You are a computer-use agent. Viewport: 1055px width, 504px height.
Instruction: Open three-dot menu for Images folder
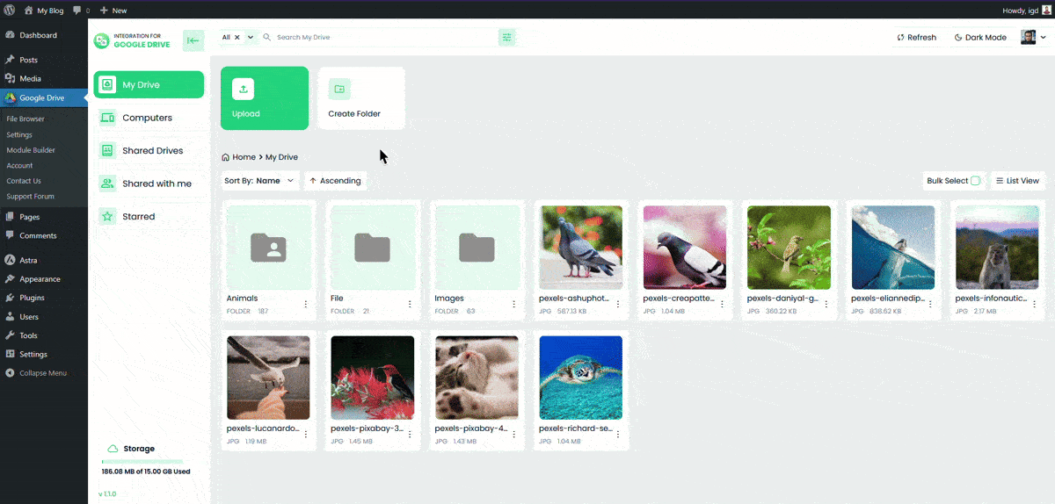click(x=514, y=304)
